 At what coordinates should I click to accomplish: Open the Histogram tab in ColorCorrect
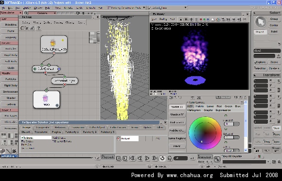click(194, 110)
